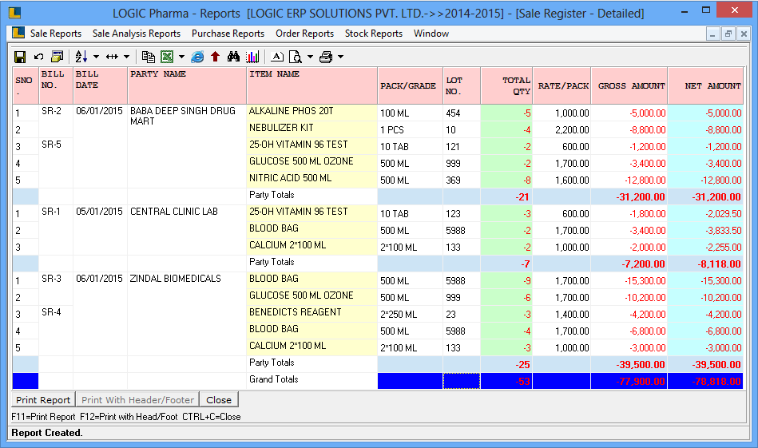Viewport: 758px width, 448px height.
Task: Click bill number SR-4
Action: point(51,312)
